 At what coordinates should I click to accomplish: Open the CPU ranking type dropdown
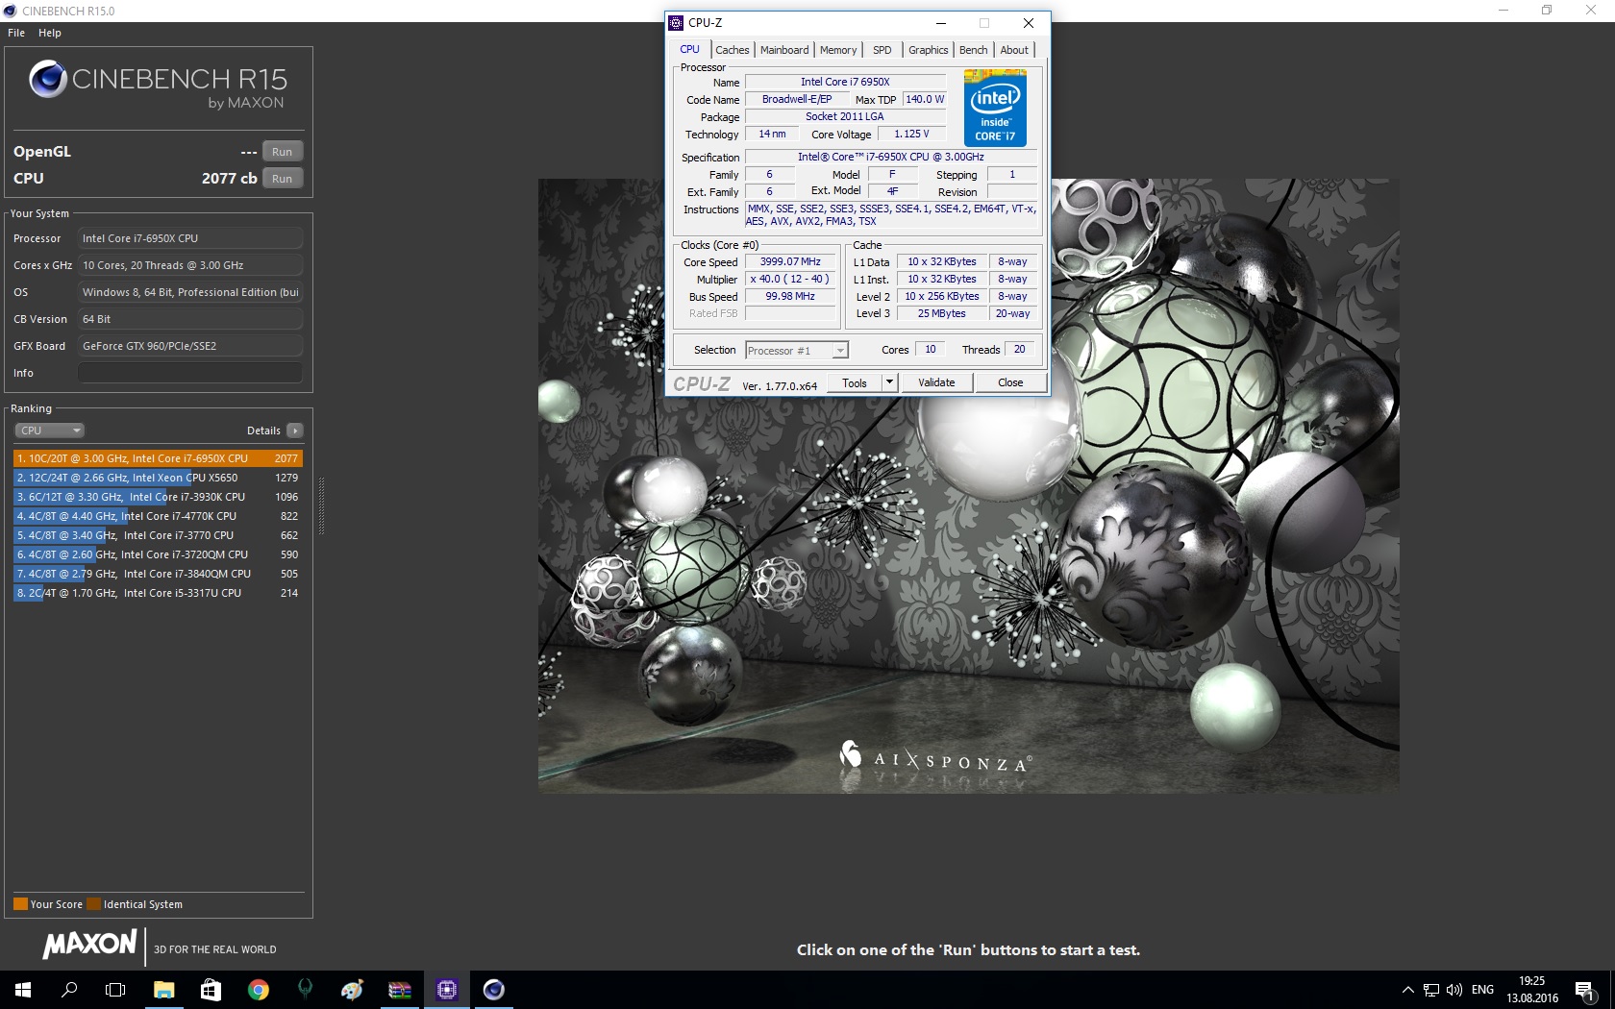point(49,431)
